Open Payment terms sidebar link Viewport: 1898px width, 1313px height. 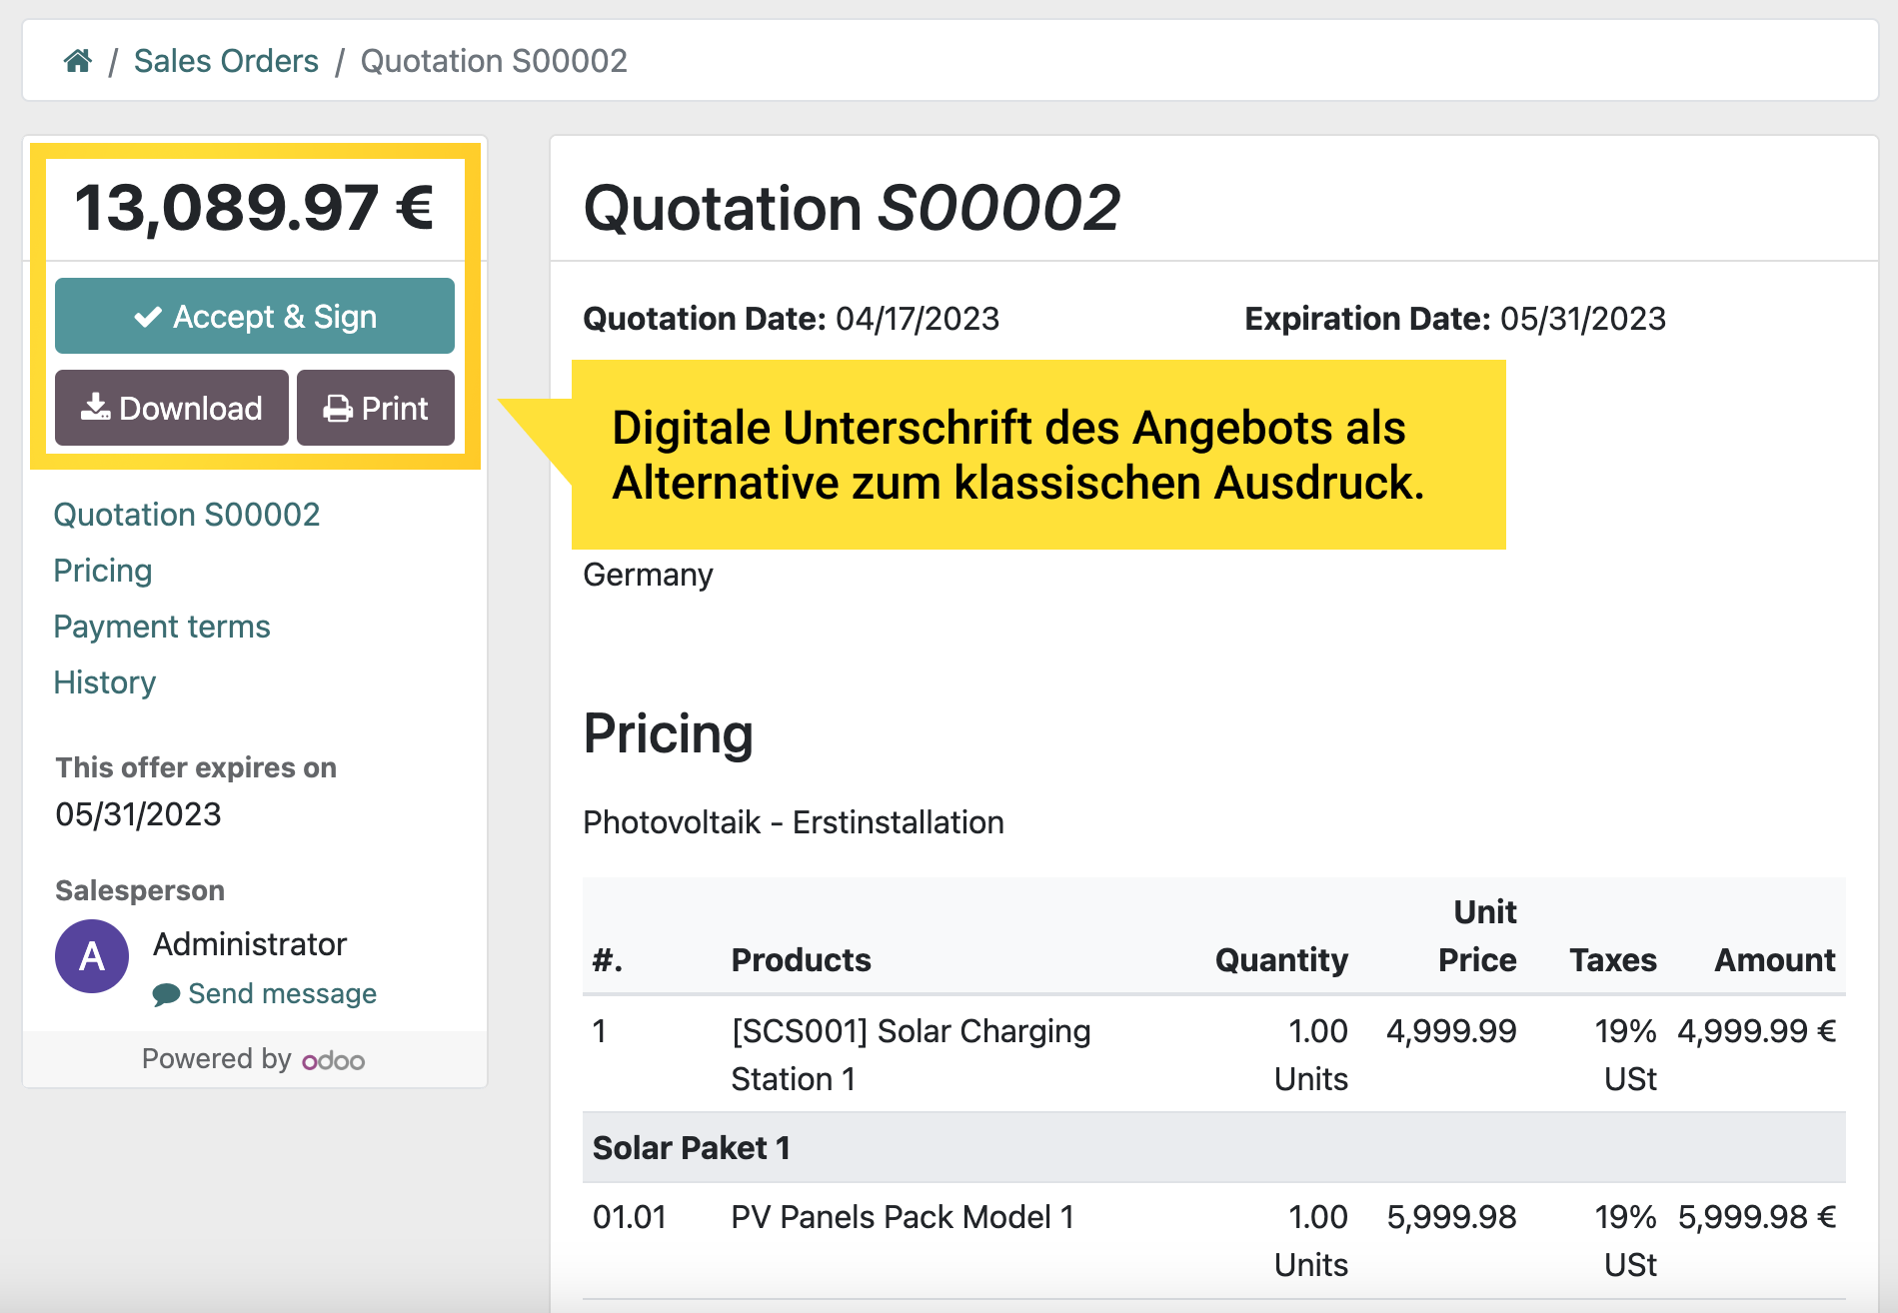(x=162, y=627)
